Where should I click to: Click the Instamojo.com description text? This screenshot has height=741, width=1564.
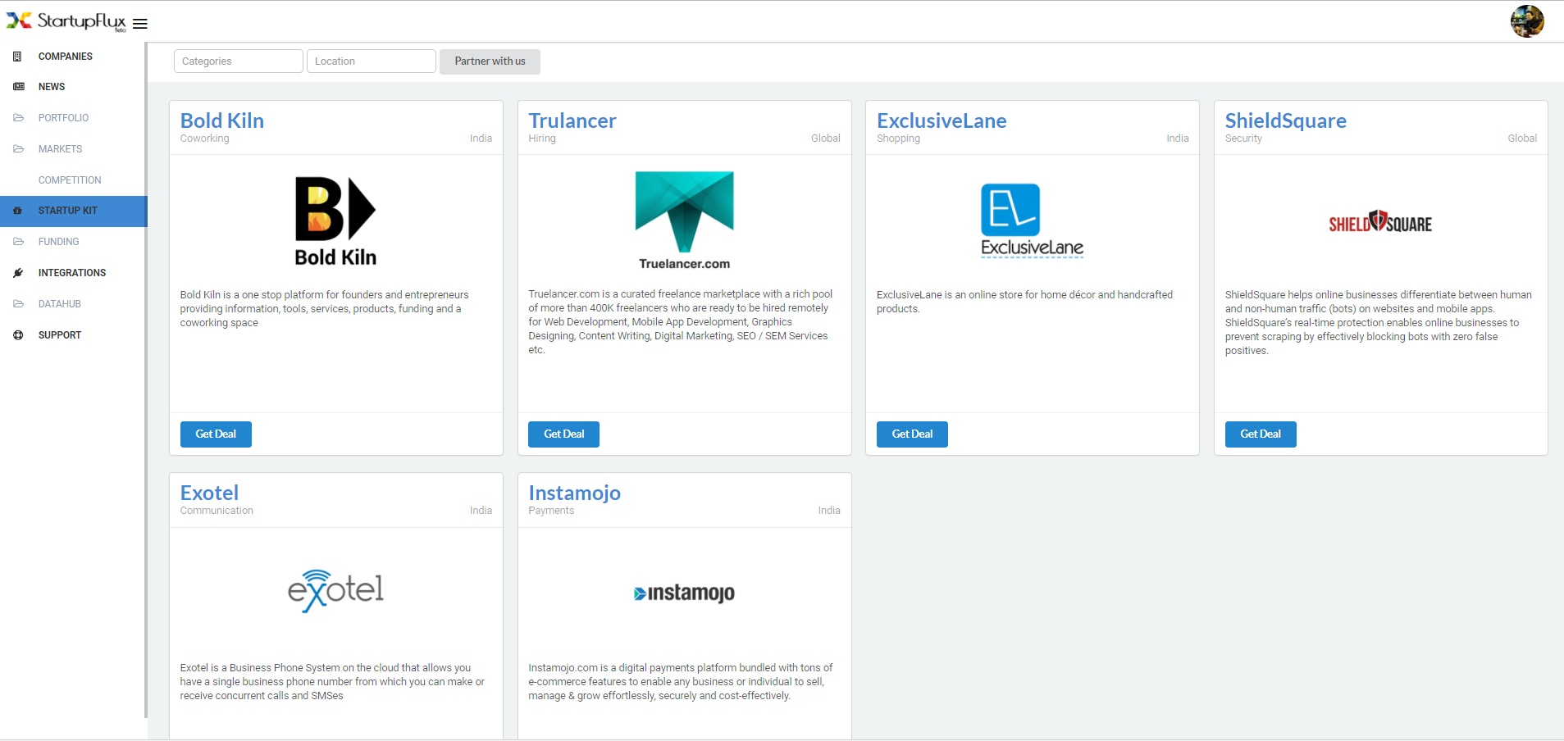coord(681,682)
